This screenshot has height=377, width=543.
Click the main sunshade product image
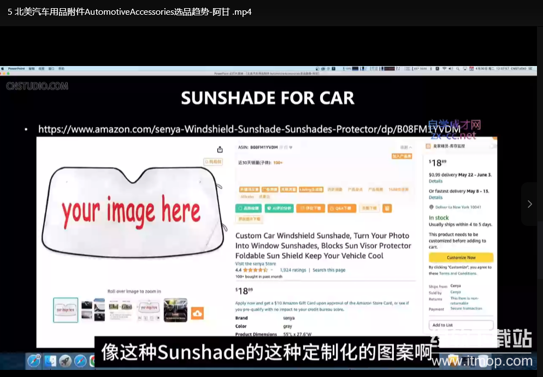[133, 212]
